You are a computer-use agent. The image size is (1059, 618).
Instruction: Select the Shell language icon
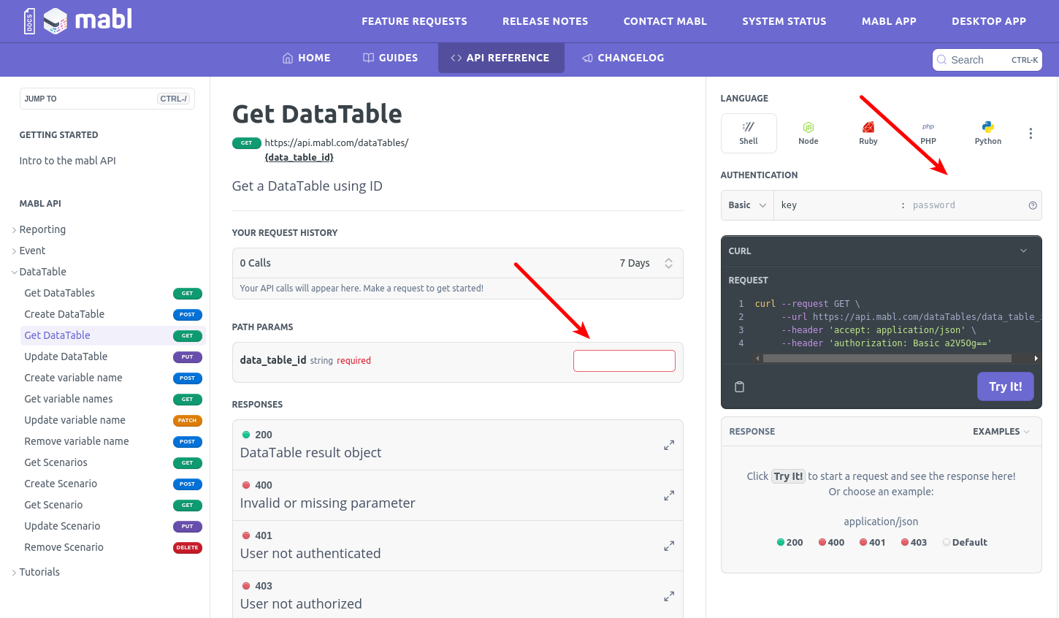749,133
